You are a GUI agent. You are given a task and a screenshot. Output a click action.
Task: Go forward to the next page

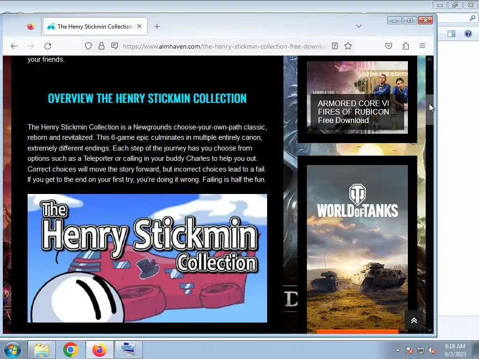click(x=31, y=46)
